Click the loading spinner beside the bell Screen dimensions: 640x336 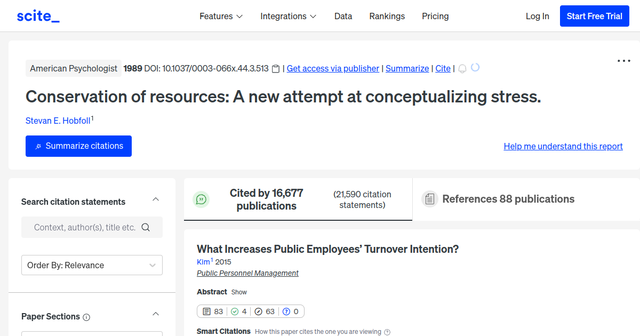(475, 68)
